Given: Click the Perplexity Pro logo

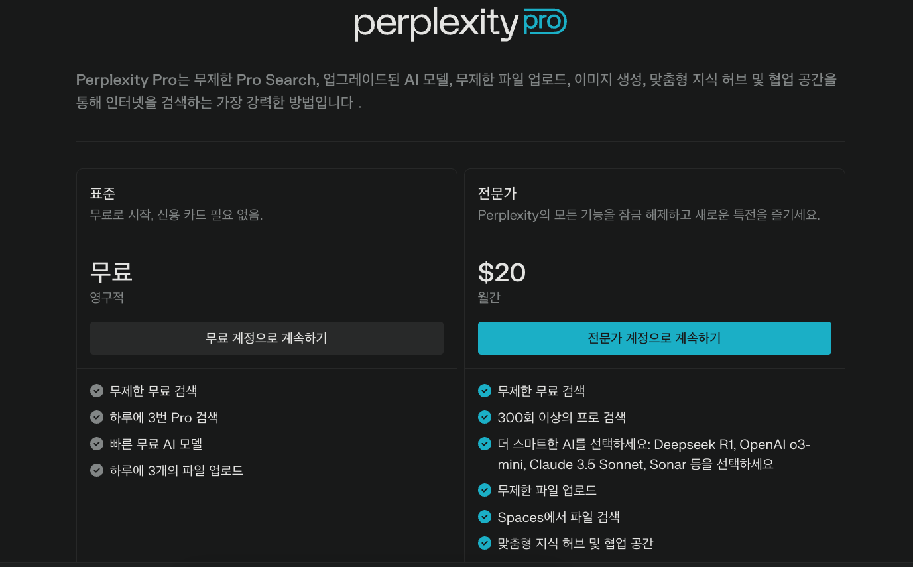Looking at the screenshot, I should (x=460, y=23).
